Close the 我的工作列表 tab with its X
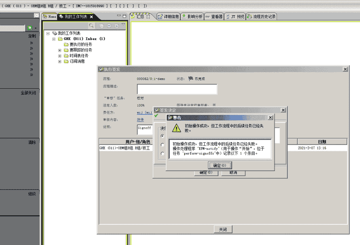Image resolution: width=360 pixels, height=245 pixels. (x=91, y=17)
